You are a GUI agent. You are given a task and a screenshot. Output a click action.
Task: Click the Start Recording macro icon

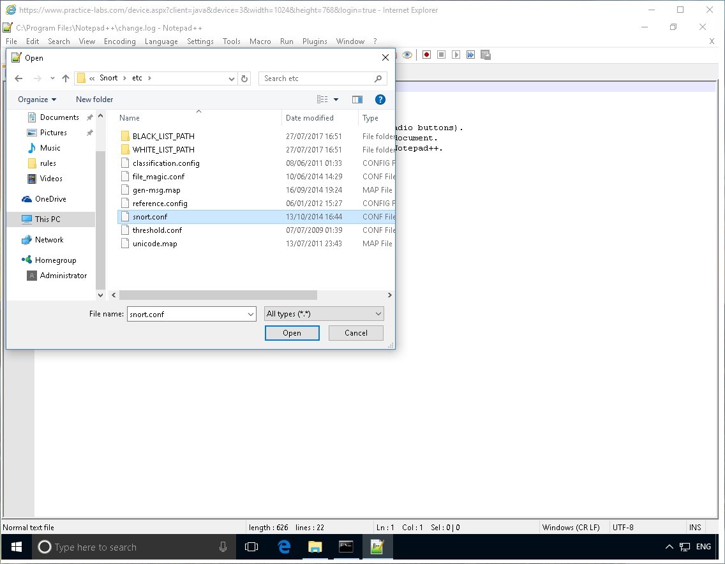pyautogui.click(x=427, y=55)
